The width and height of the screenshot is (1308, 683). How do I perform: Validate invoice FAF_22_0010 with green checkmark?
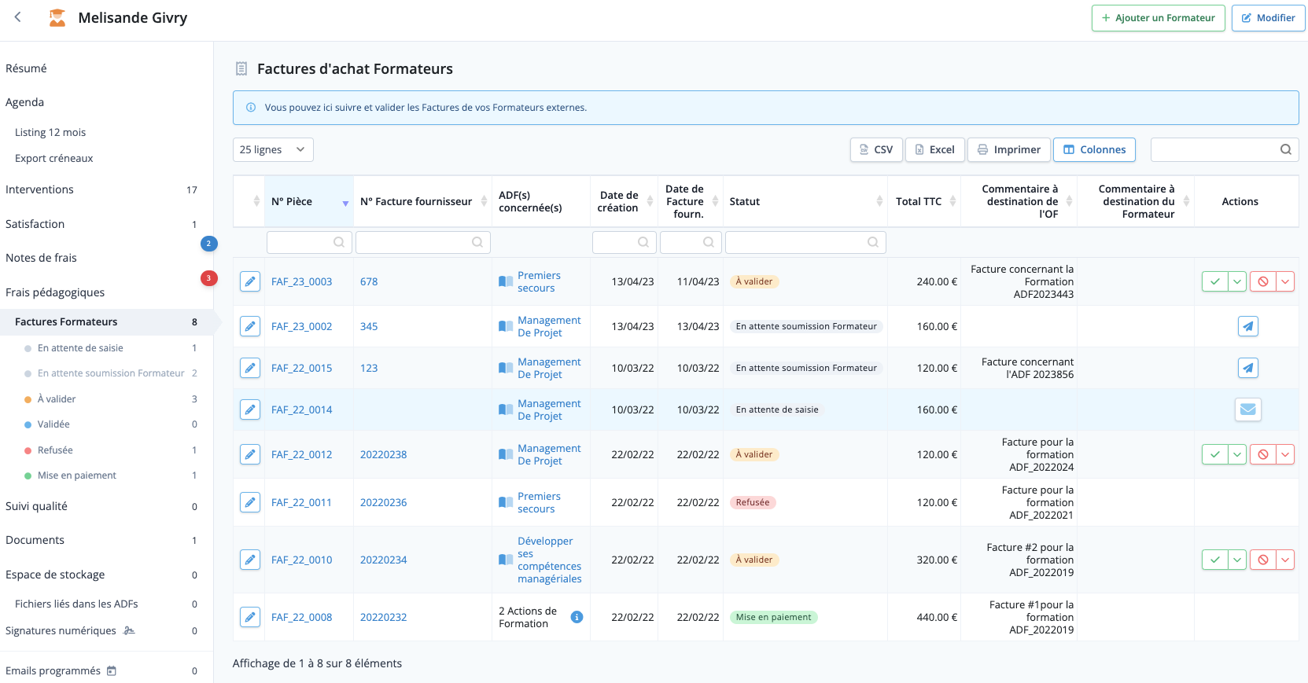pyautogui.click(x=1215, y=560)
